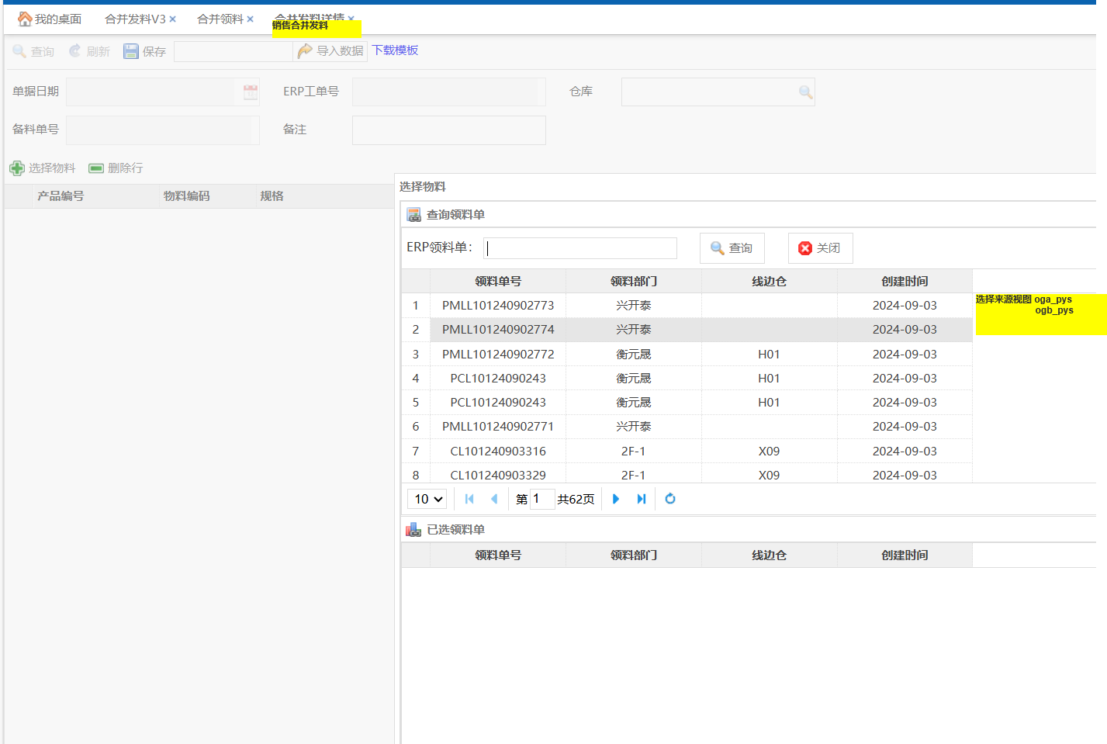Screen dimensions: 1107x744
Task: Click the 刷新 refresh toolbar button
Action: 89,51
